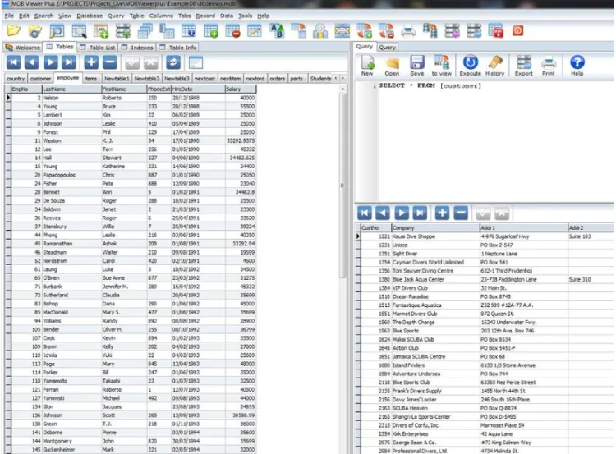Click the Export results icon
Viewport: 616px width, 454px height.
pyautogui.click(x=523, y=64)
